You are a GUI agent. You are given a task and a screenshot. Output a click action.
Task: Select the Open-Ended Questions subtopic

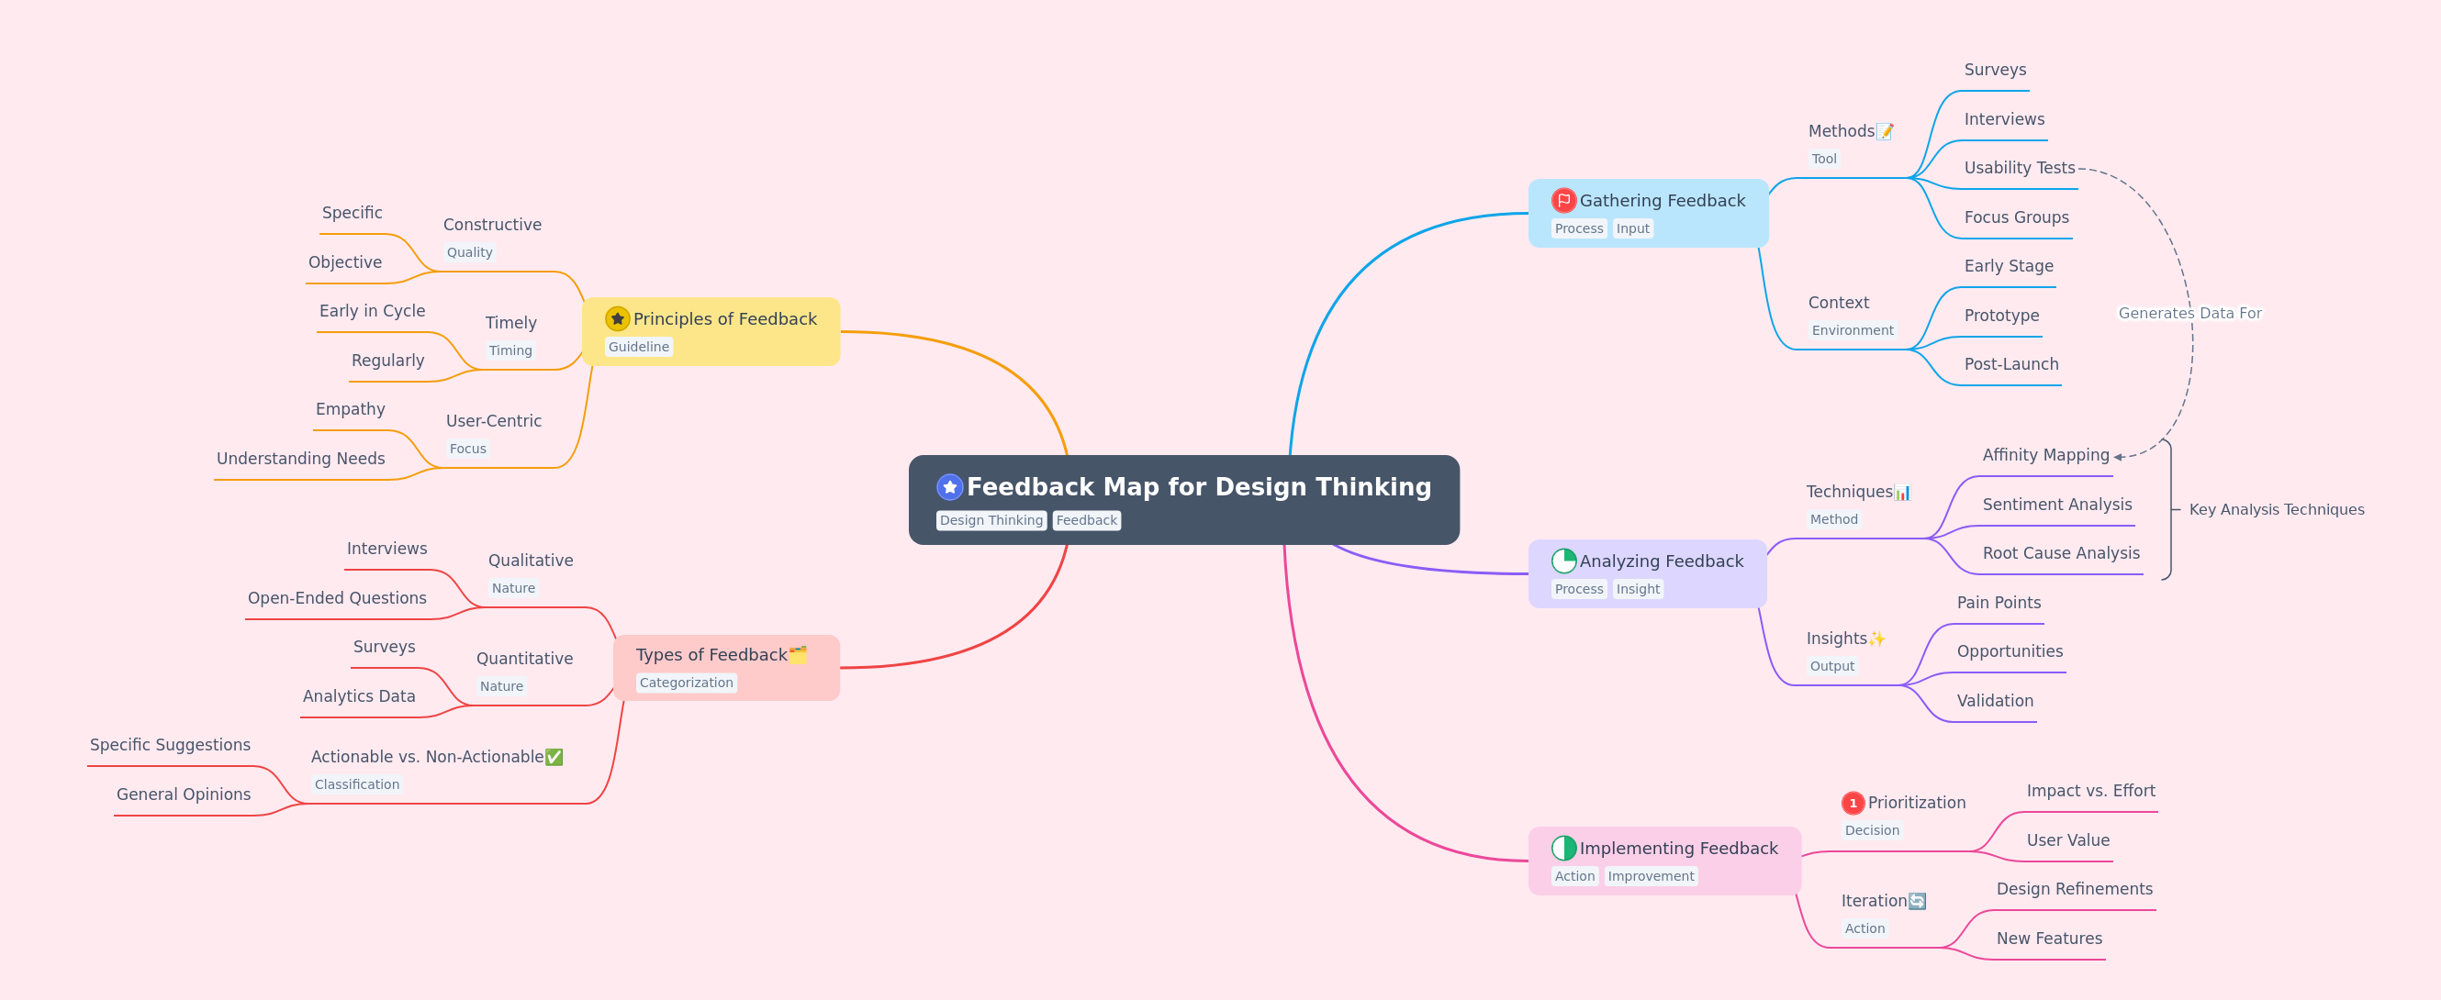pos(336,598)
